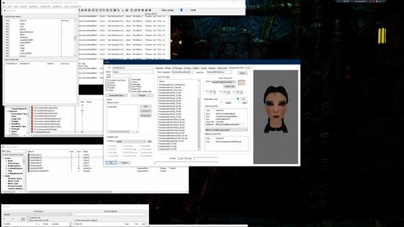Select Music Track in Search window tree
The width and height of the screenshot is (404, 227).
click(x=13, y=181)
